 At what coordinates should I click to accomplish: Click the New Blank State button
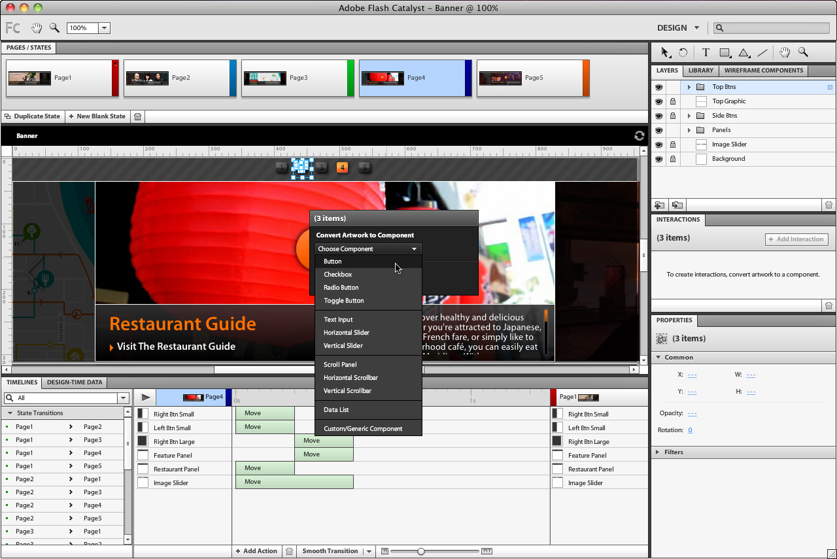point(97,116)
